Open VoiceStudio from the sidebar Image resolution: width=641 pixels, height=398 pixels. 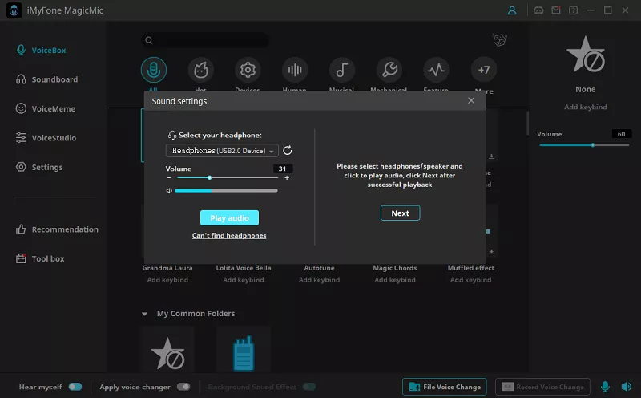[46, 138]
